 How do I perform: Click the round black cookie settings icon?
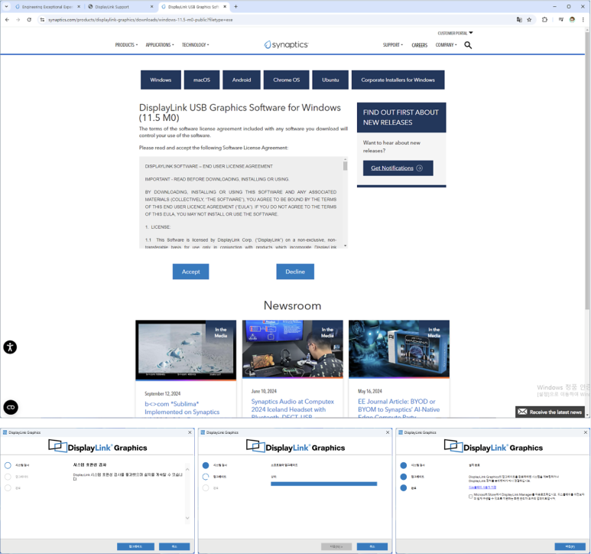[x=11, y=407]
